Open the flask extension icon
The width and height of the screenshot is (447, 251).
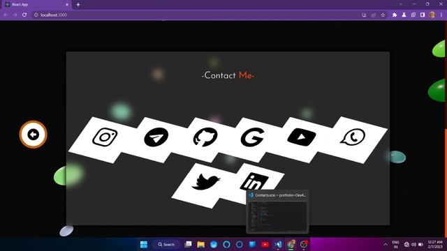point(404,15)
